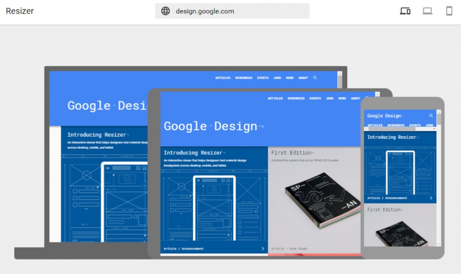The width and height of the screenshot is (461, 274).
Task: Open EVENTS in the tablet navigation
Action: (315, 98)
